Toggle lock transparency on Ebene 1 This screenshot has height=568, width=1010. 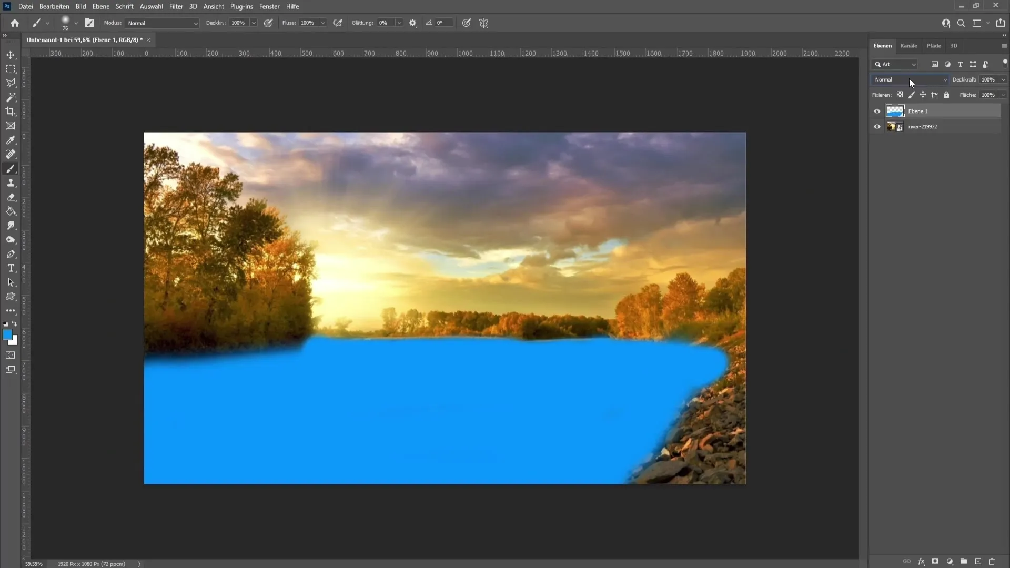tap(901, 94)
